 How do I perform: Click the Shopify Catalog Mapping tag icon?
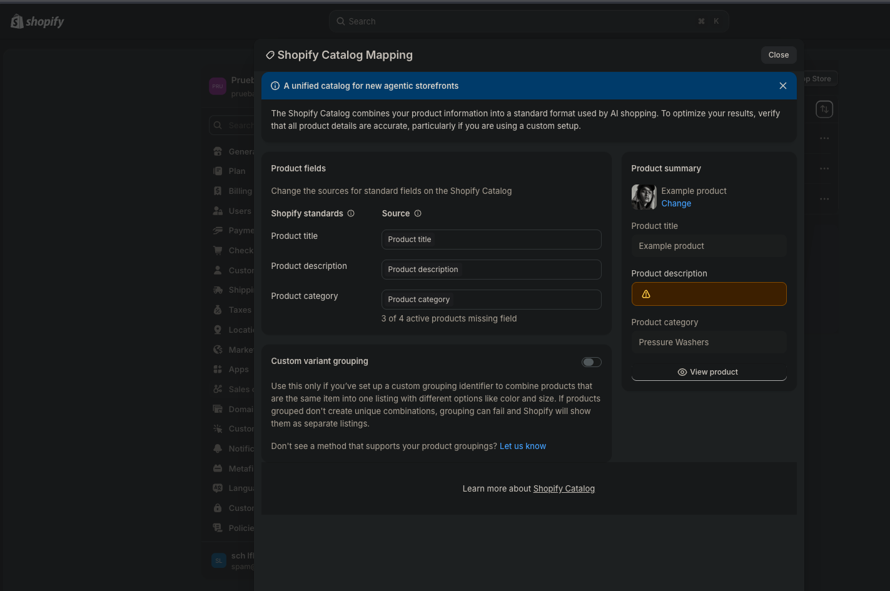pos(270,55)
